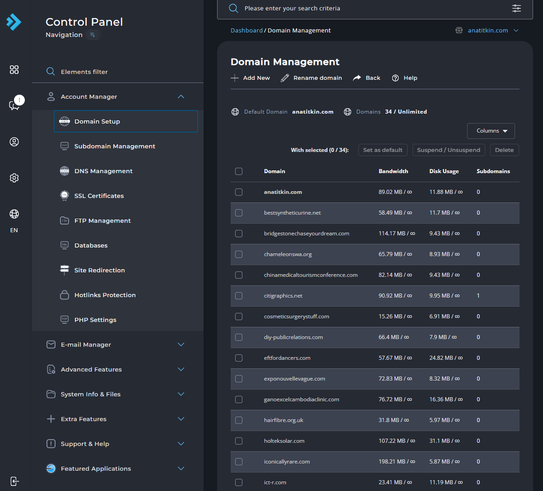Click the Set as default button
Viewport: 543px width, 491px height.
pos(383,150)
